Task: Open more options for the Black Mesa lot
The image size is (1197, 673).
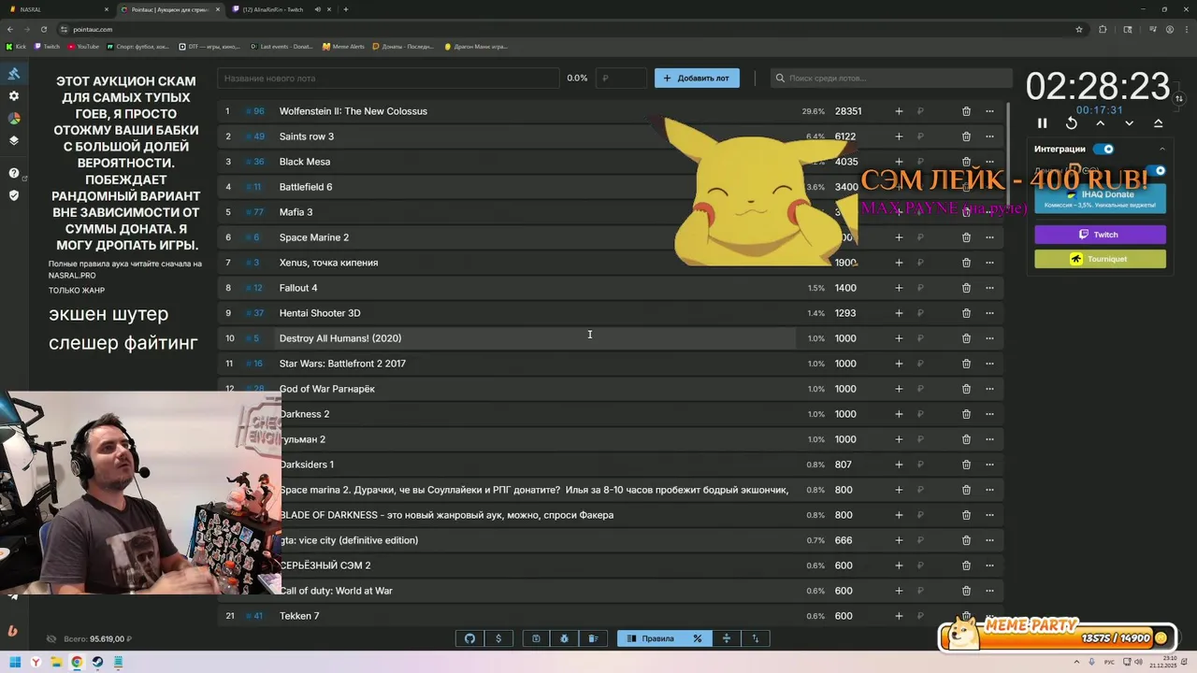Action: [989, 162]
